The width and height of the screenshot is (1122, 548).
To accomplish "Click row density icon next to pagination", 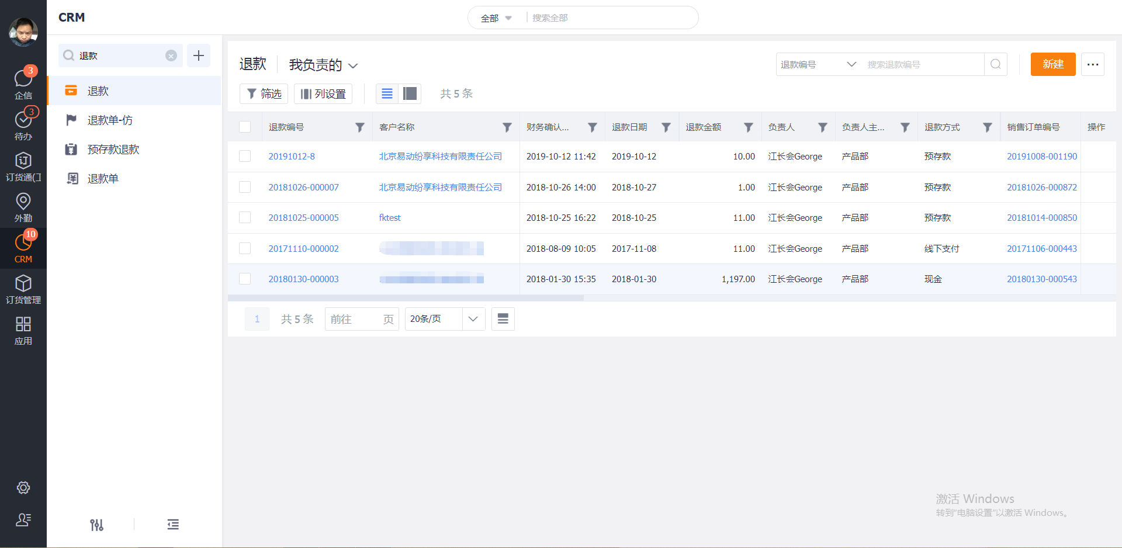I will point(503,319).
